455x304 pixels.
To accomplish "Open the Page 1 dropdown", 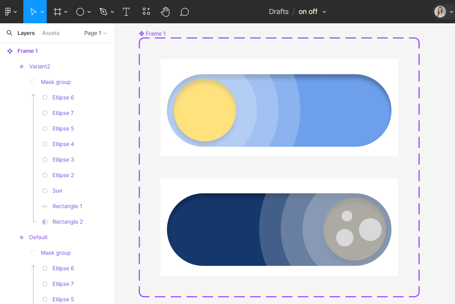I will click(95, 33).
